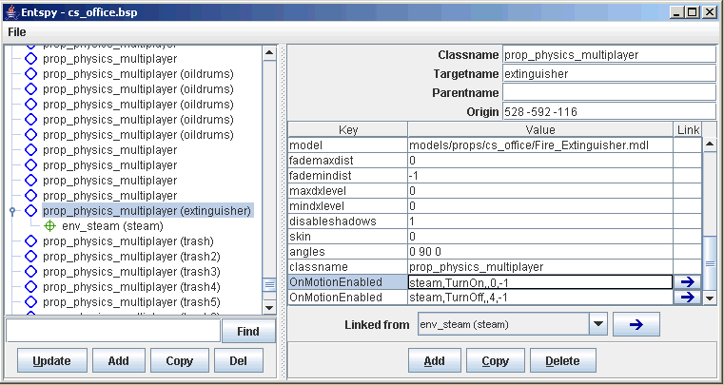Go to linked entity with arrow button
Screen dimensions: 724x385
pos(636,324)
